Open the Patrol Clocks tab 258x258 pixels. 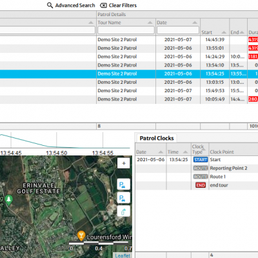pyautogui.click(x=157, y=138)
